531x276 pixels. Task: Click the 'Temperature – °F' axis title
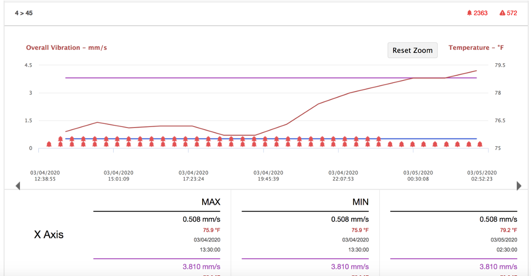476,48
